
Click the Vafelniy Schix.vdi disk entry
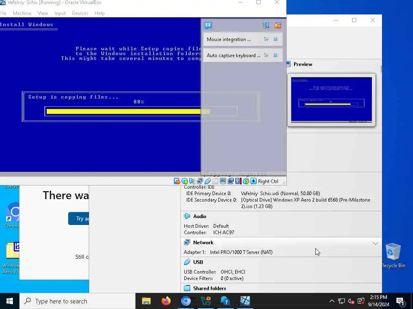(281, 194)
